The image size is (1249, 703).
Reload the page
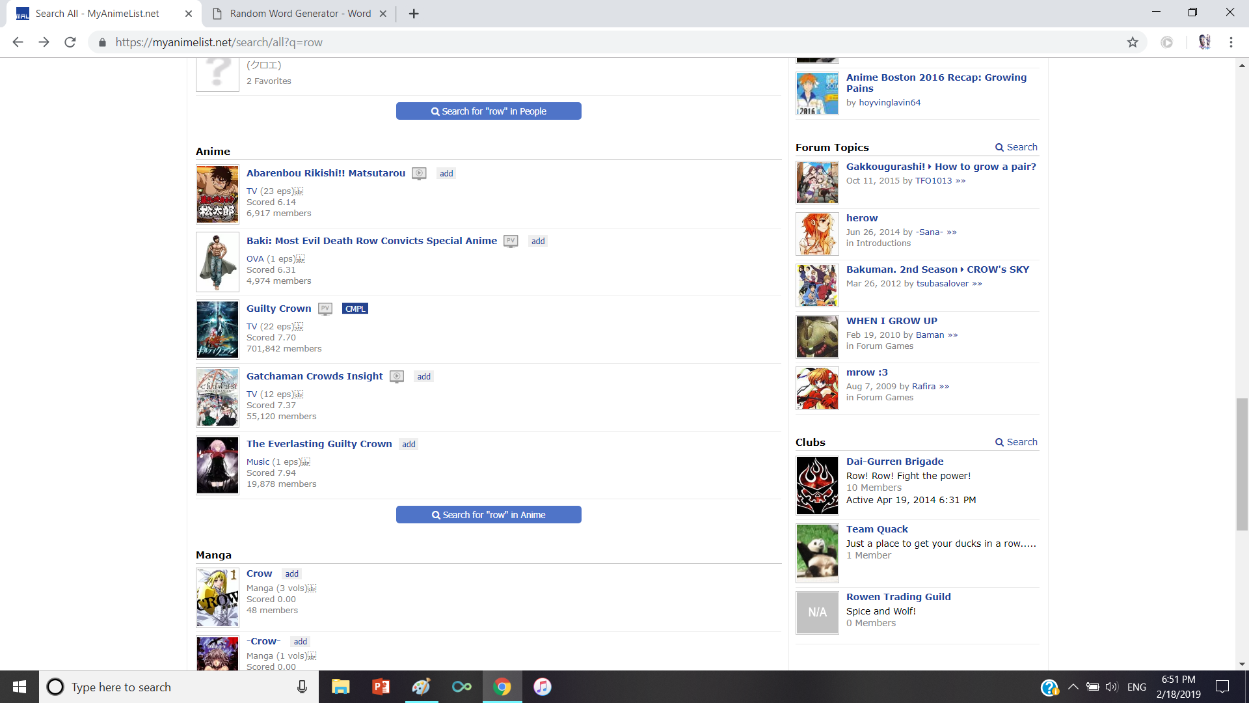click(70, 42)
